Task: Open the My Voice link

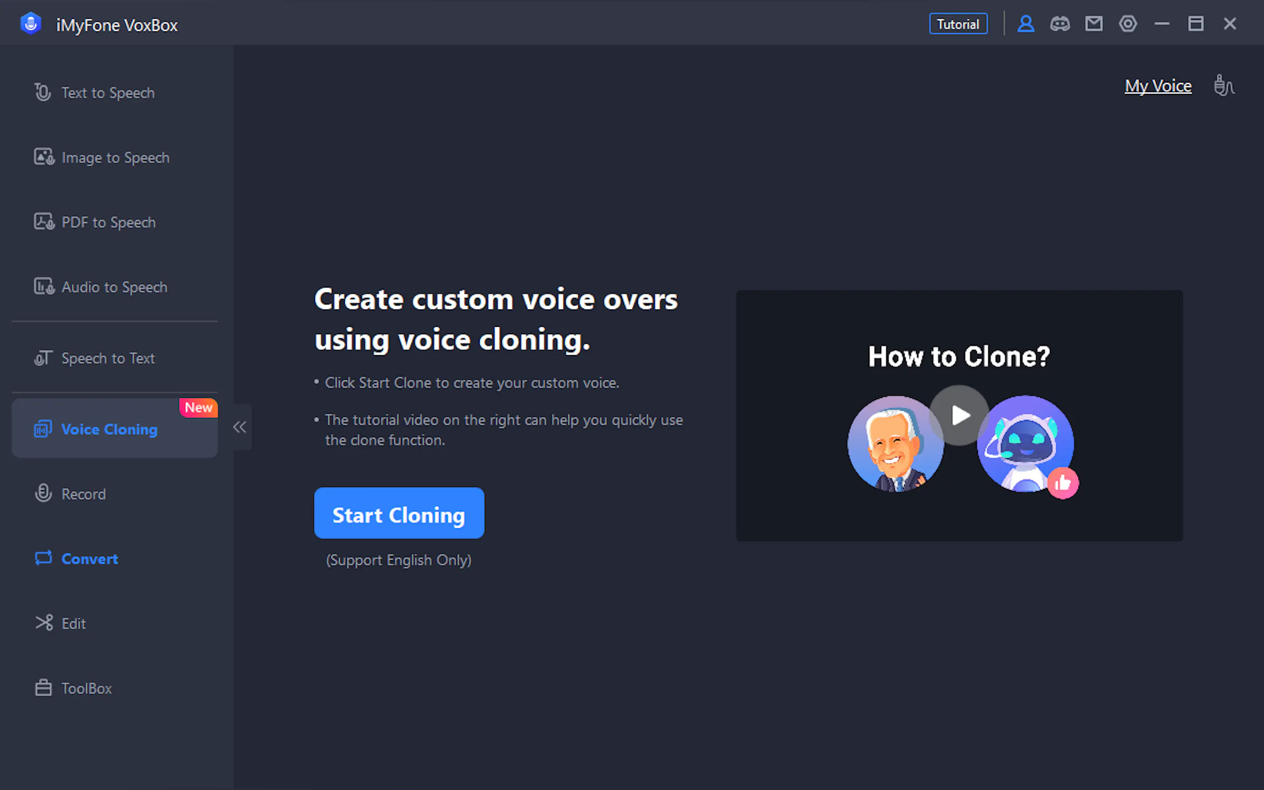Action: click(1158, 85)
